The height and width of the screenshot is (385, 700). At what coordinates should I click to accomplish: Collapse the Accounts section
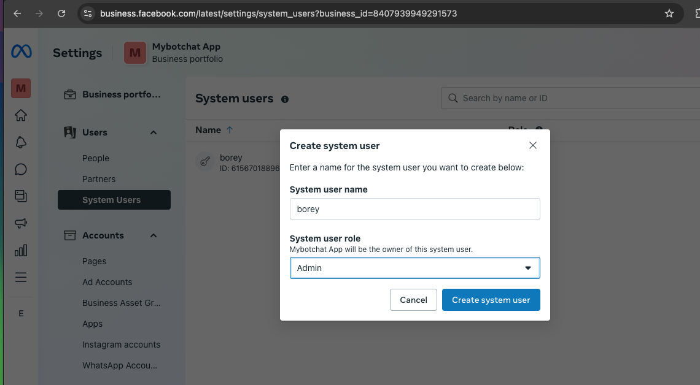click(154, 235)
